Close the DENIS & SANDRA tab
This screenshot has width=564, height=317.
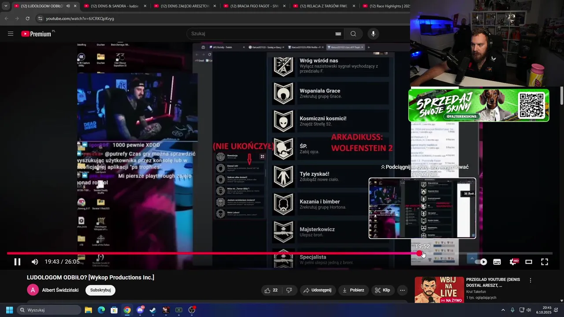145,6
